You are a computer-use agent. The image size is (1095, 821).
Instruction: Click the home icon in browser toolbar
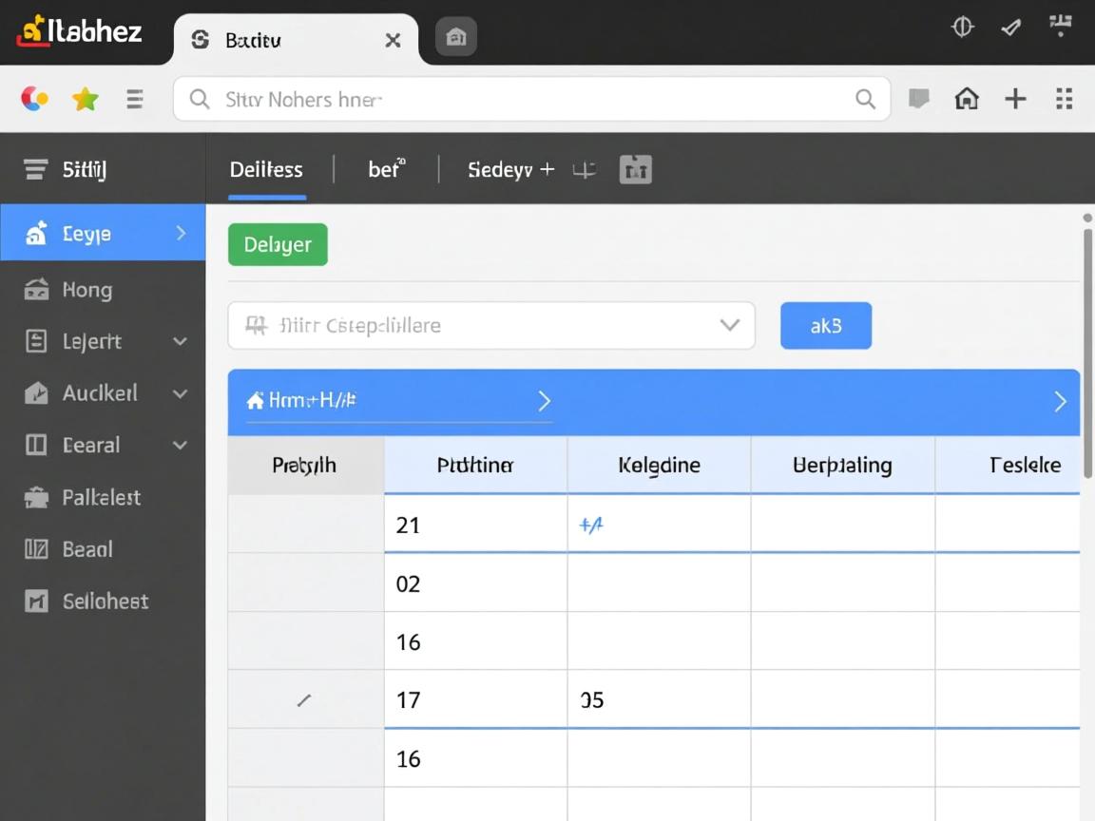[967, 99]
